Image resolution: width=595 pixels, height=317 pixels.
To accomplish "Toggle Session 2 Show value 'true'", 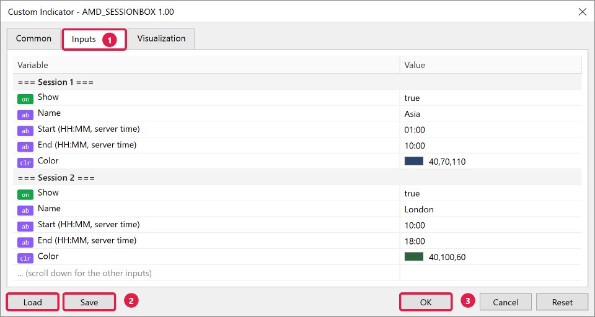I will click(x=412, y=194).
